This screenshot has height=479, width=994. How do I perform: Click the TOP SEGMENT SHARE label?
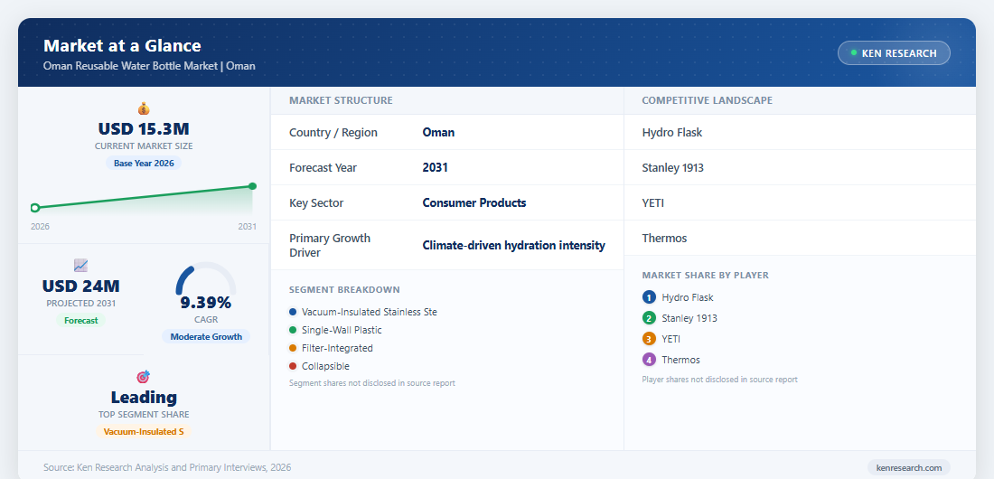(144, 414)
